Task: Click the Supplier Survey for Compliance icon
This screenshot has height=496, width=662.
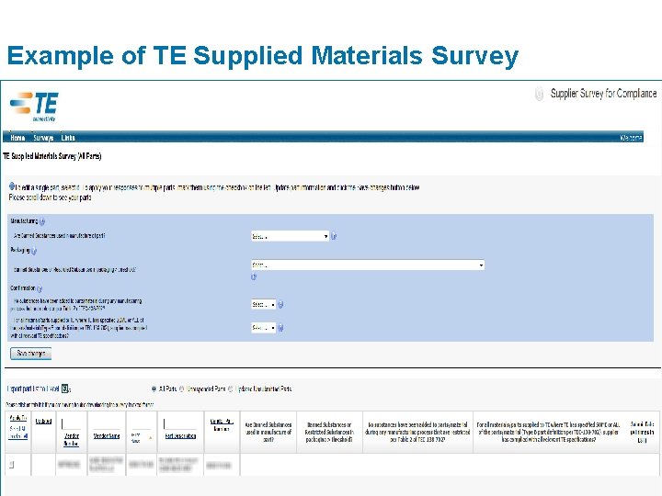Action: tap(540, 94)
